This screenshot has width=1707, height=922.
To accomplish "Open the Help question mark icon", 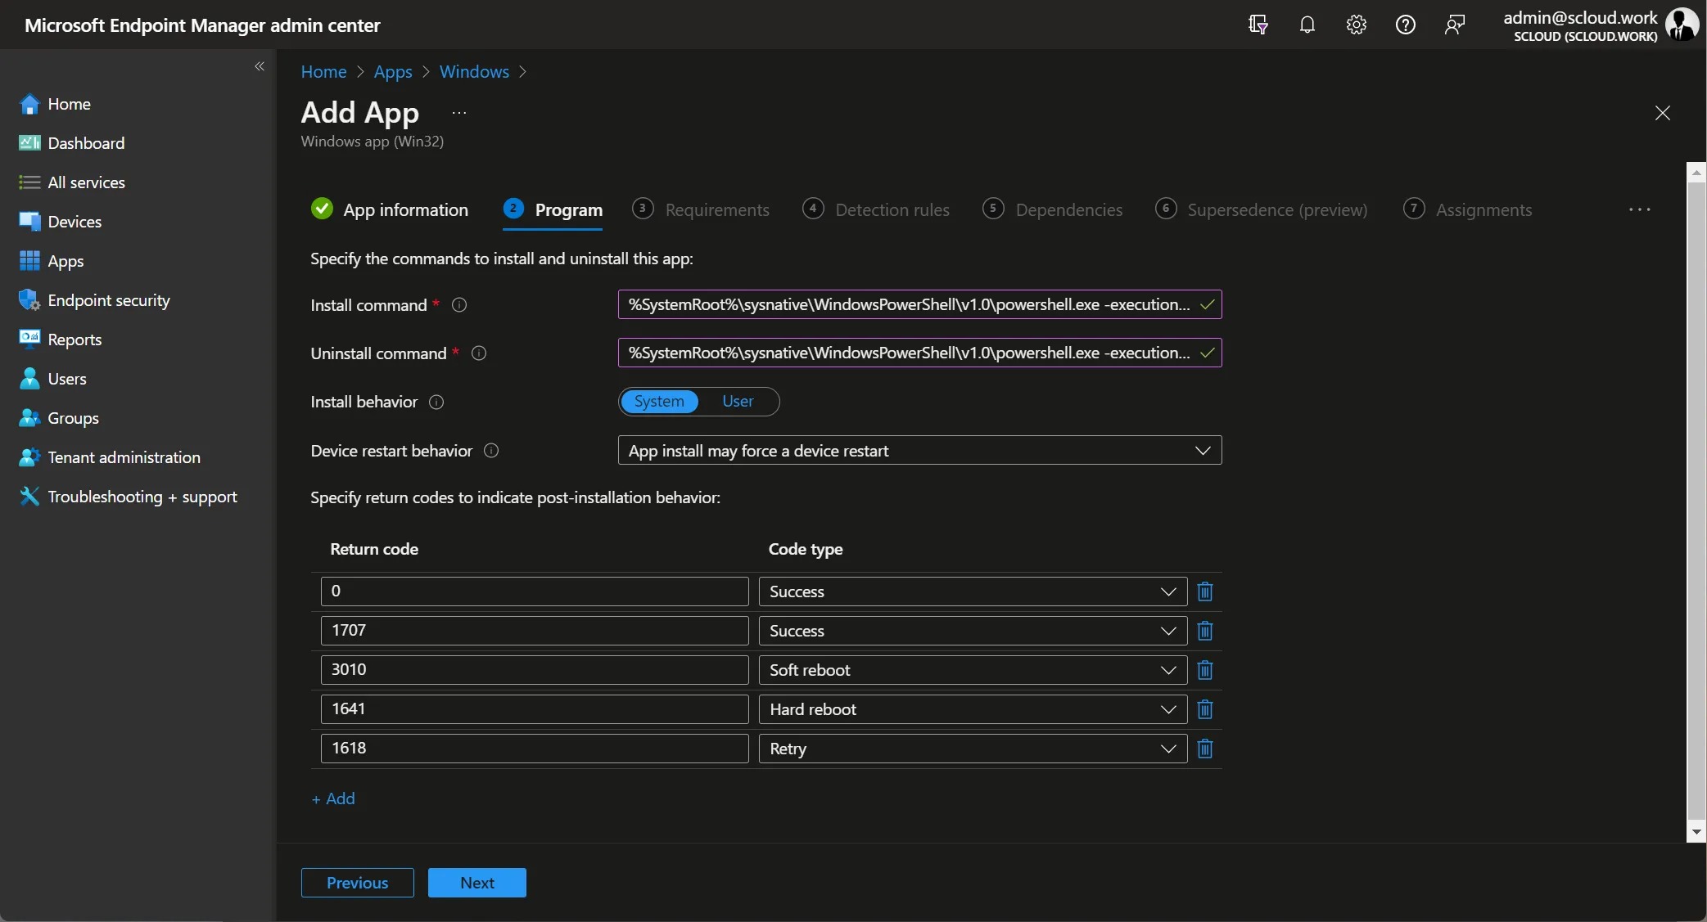I will [x=1406, y=25].
